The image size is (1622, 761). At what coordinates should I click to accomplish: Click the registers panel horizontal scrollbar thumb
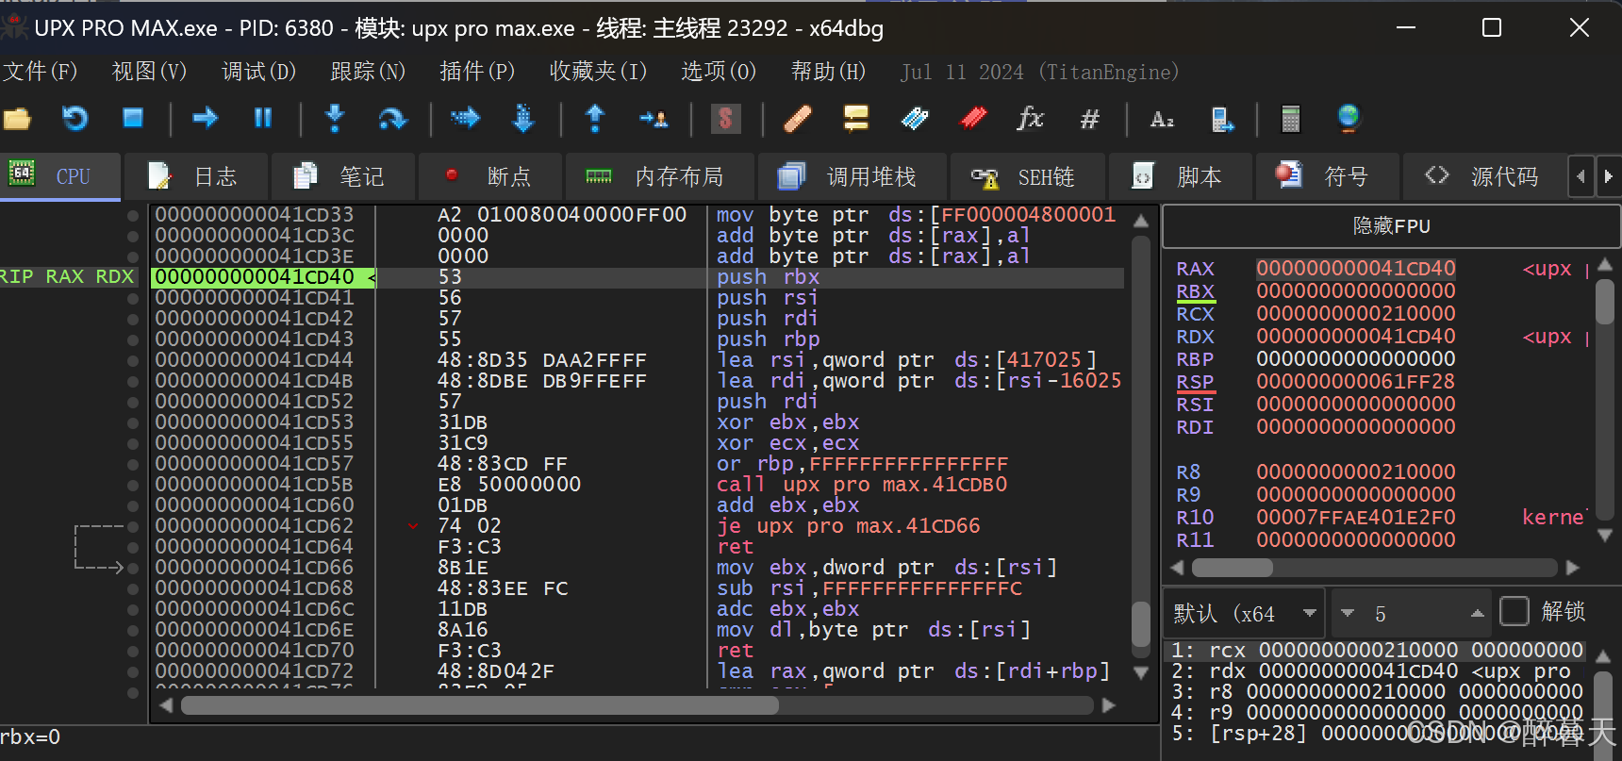pyautogui.click(x=1233, y=568)
